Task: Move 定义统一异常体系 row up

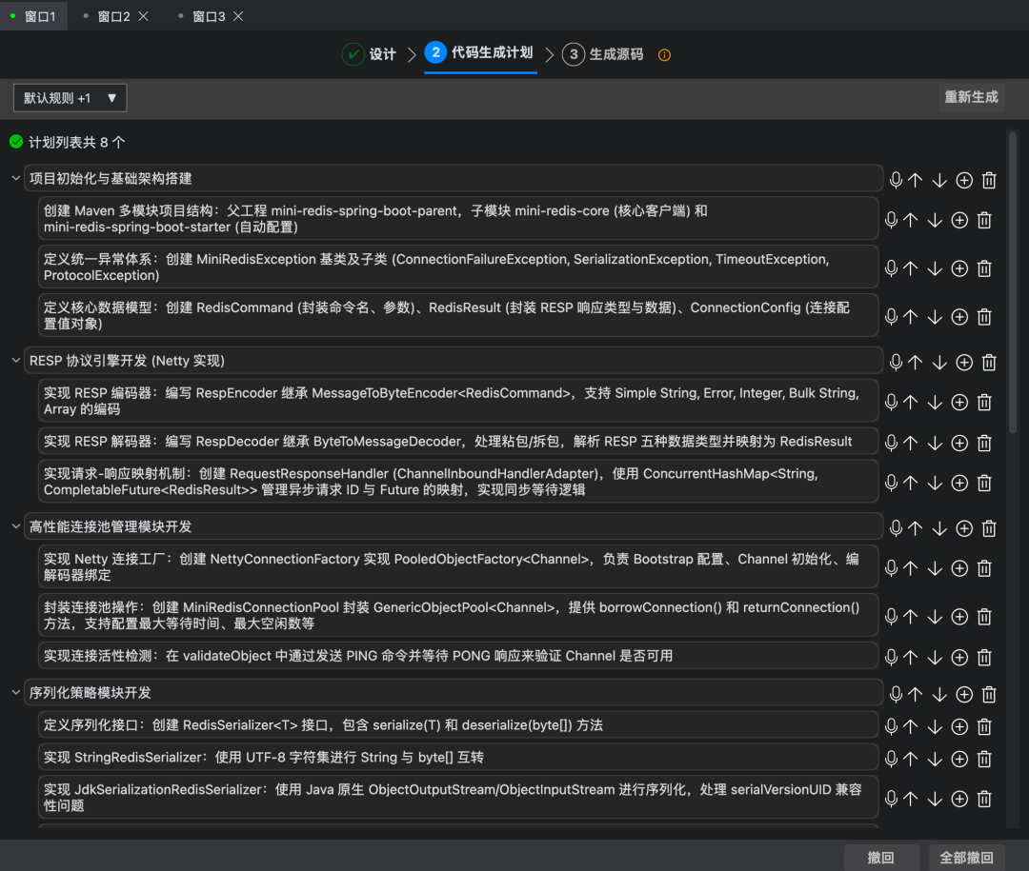Action: [910, 268]
